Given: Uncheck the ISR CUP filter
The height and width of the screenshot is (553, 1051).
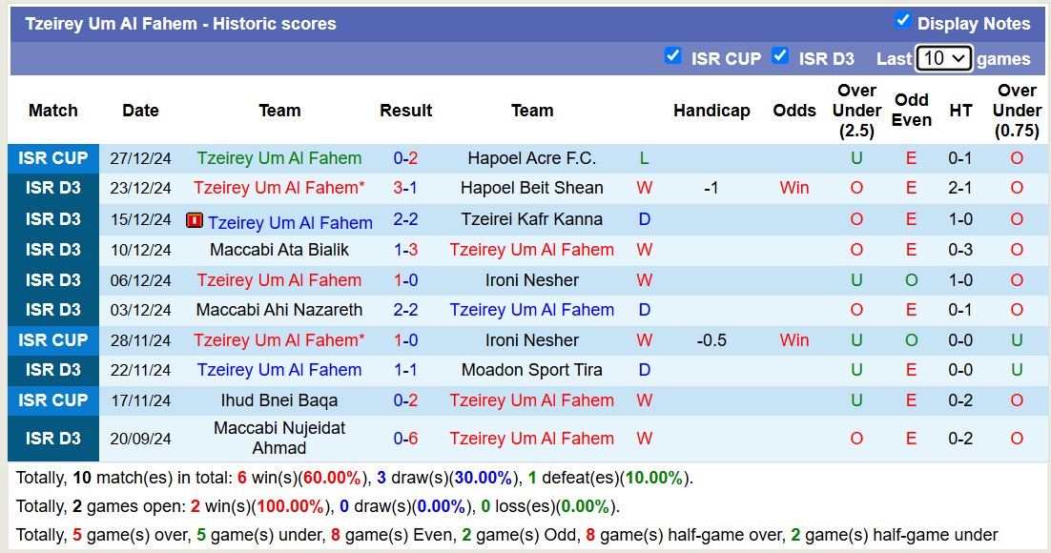Looking at the screenshot, I should point(673,56).
